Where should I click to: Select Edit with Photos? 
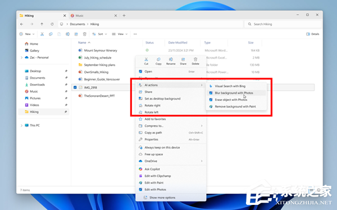coord(171,190)
